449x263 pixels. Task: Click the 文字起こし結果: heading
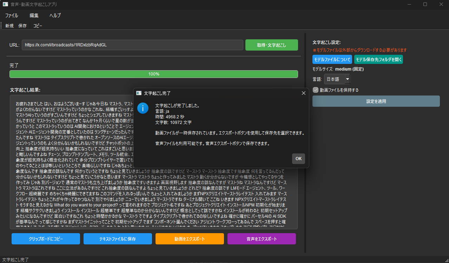pyautogui.click(x=25, y=90)
